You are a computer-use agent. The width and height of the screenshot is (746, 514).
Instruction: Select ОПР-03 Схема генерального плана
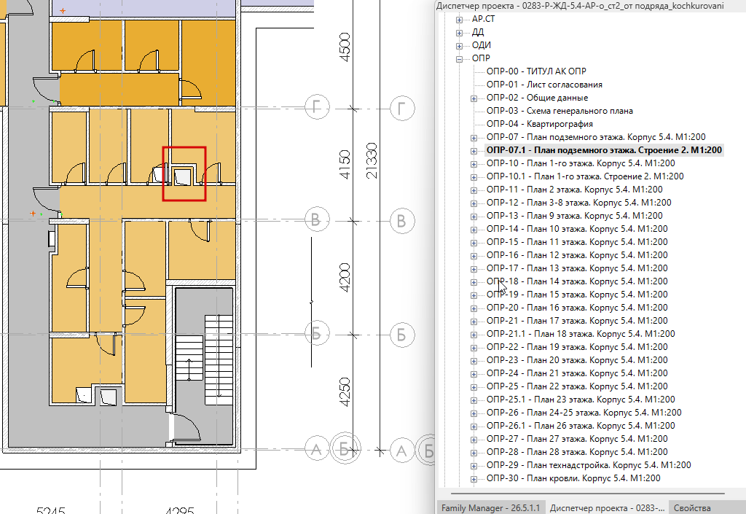(x=559, y=111)
